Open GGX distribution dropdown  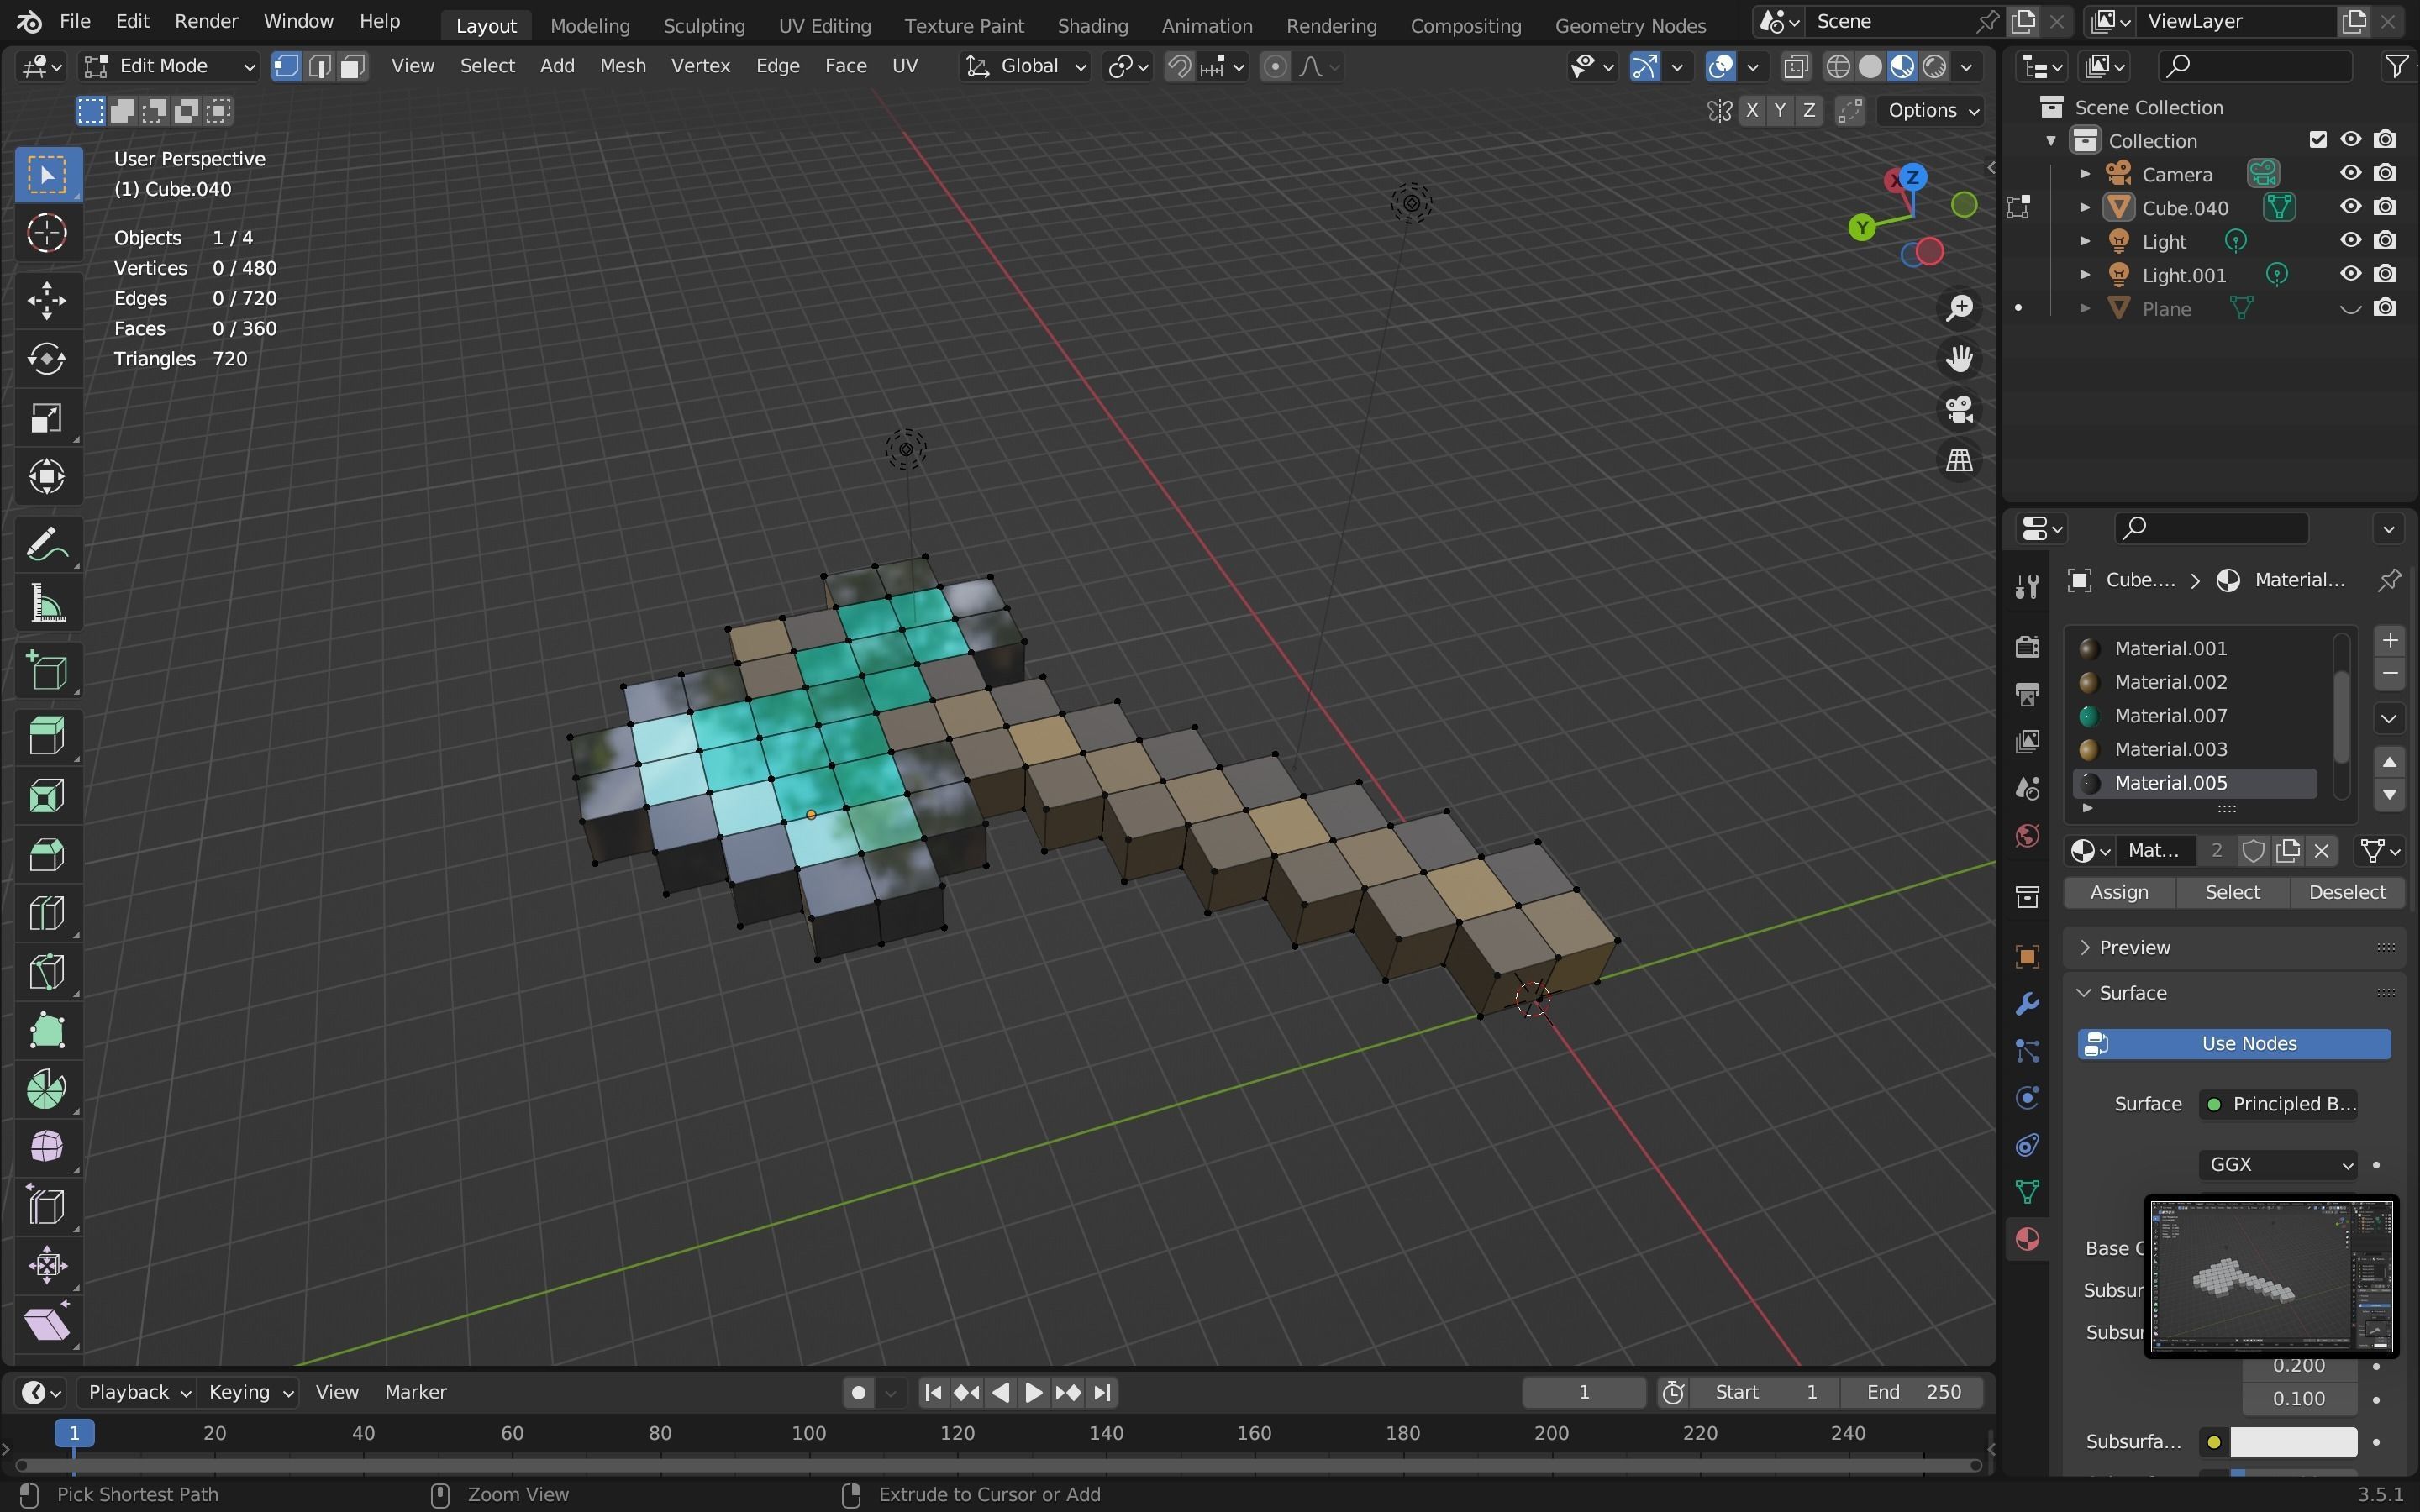[2278, 1164]
